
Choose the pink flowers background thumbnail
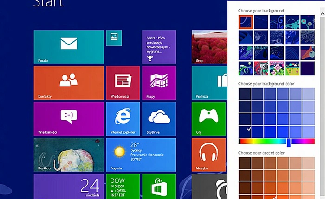coord(277,68)
